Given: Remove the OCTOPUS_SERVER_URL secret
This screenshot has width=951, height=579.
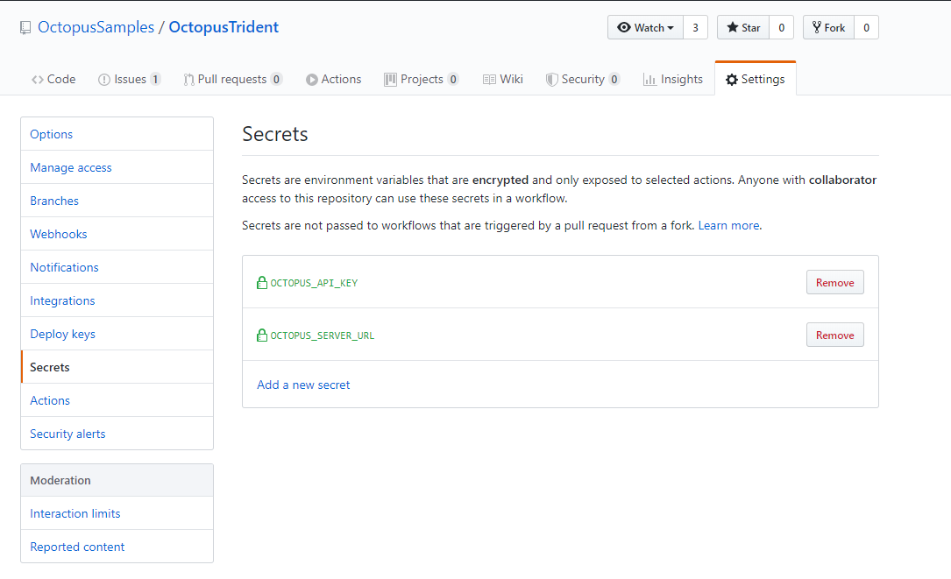Looking at the screenshot, I should tap(834, 335).
